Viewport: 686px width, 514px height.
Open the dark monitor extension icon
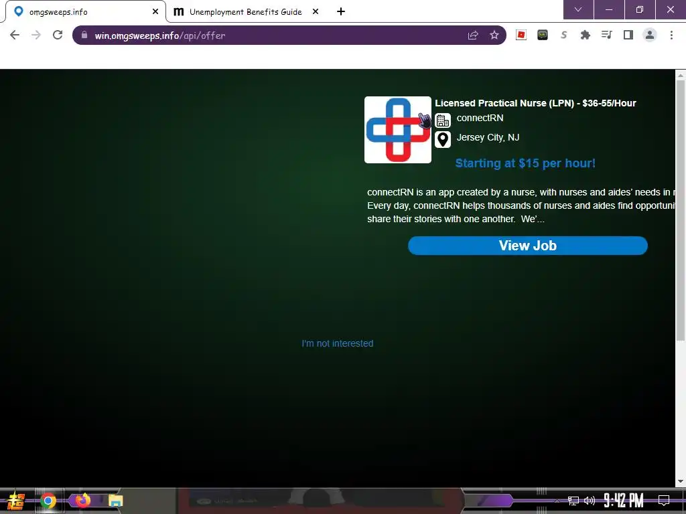543,35
